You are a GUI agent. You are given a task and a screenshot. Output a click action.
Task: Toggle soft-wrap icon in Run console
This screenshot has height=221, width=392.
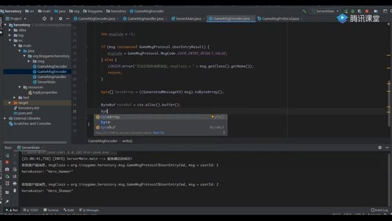[x=15, y=169]
